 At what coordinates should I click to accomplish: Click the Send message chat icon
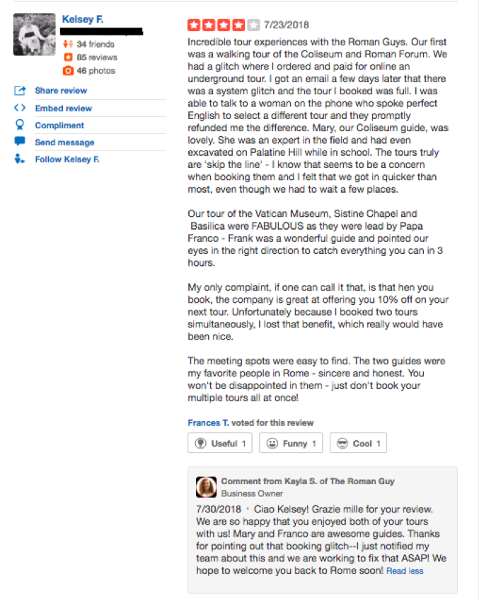click(x=20, y=142)
